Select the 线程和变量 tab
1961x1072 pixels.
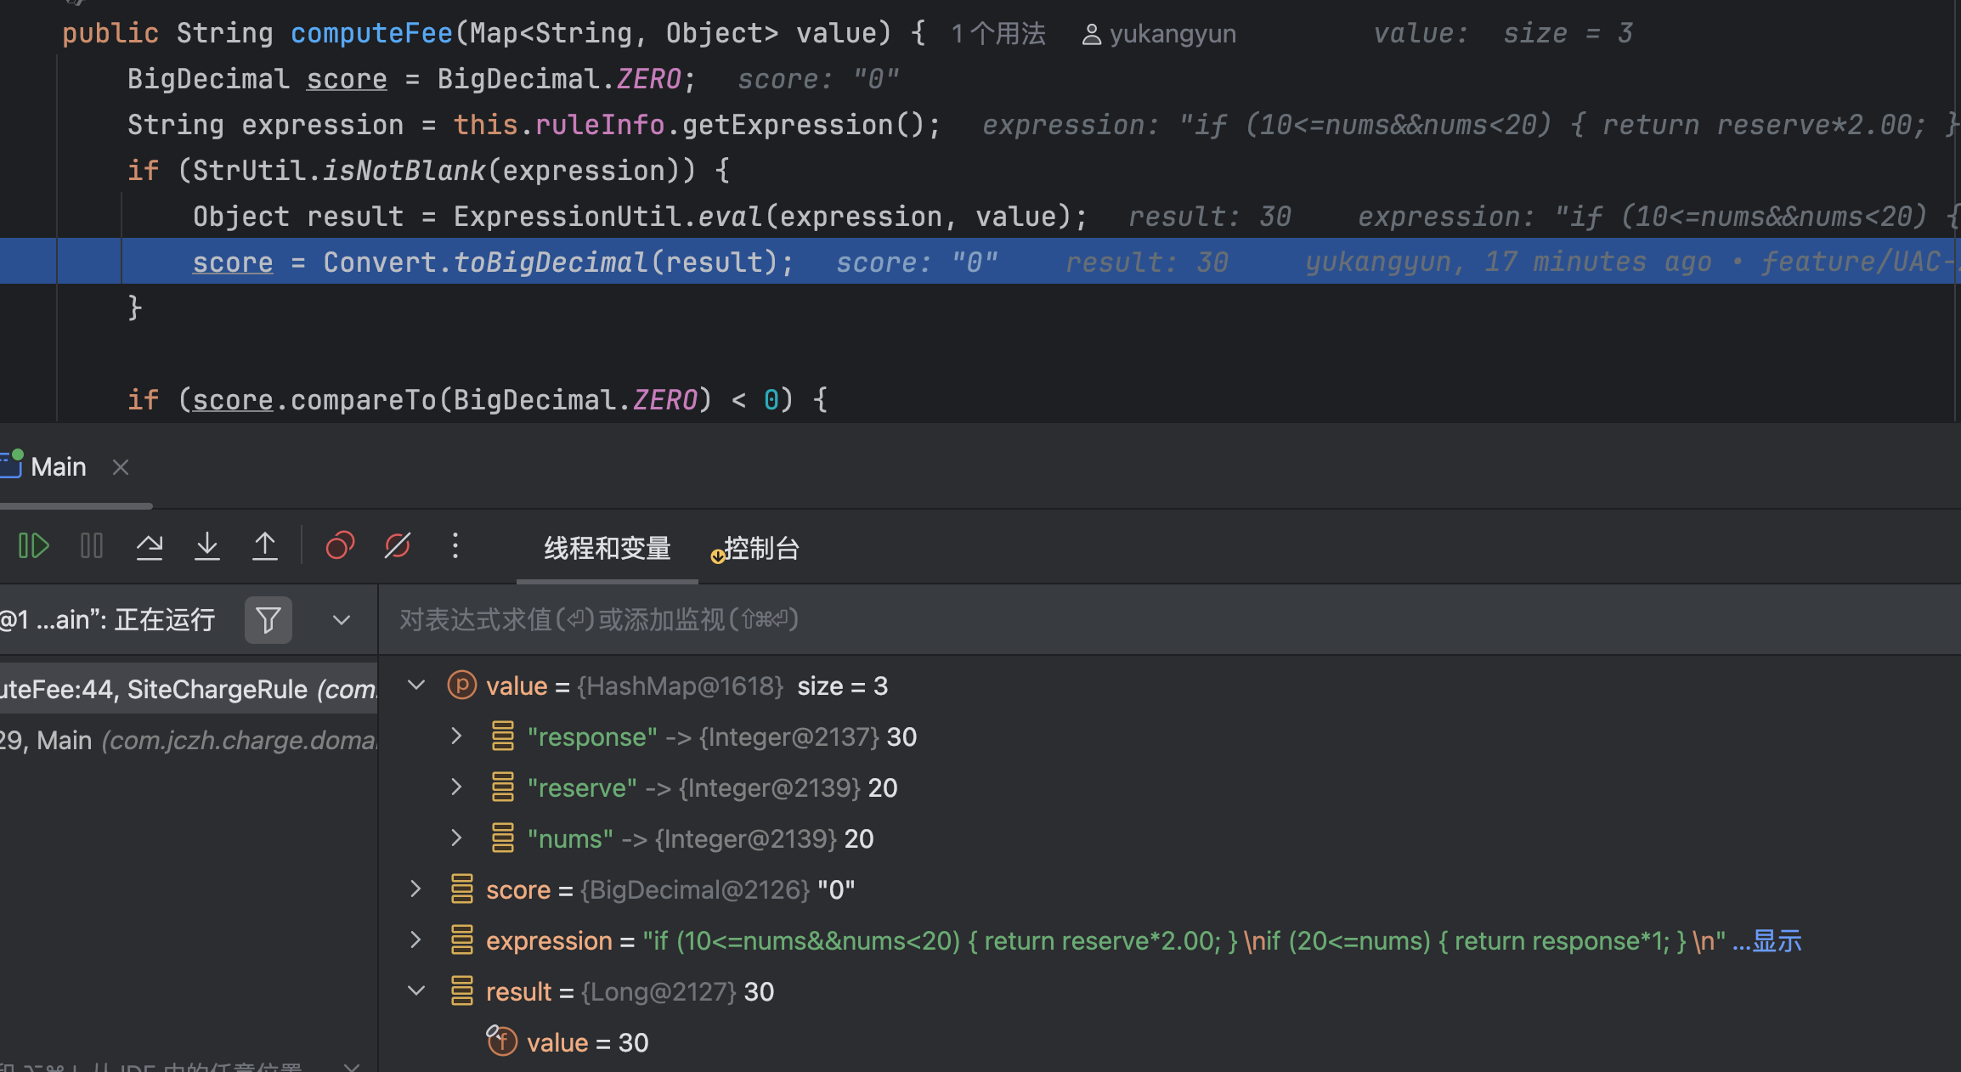(606, 549)
